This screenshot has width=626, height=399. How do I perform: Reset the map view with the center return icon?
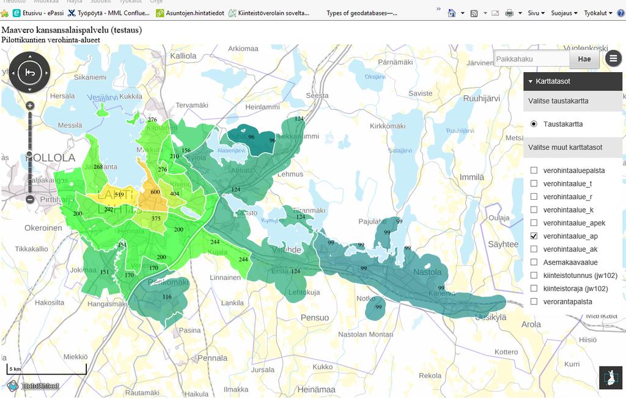[30, 73]
